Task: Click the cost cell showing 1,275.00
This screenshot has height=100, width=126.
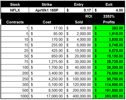Action: coord(47,62)
